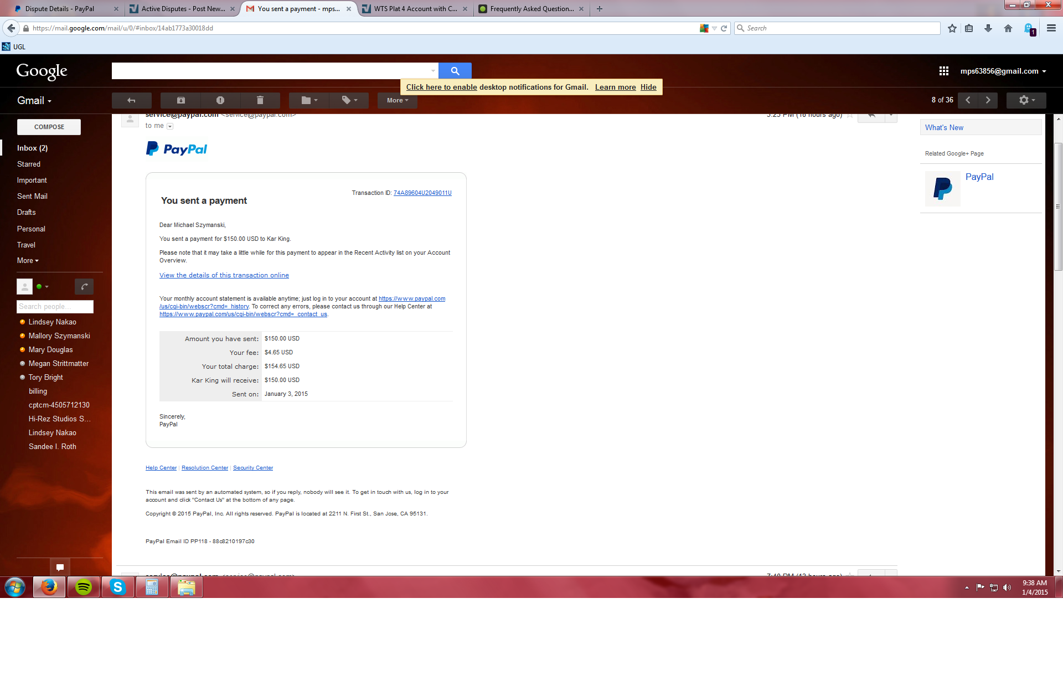The width and height of the screenshot is (1063, 691).
Task: Open the Move to folder dropdown
Action: pos(309,100)
